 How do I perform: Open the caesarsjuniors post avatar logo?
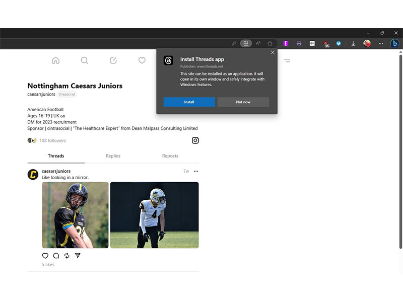(33, 175)
